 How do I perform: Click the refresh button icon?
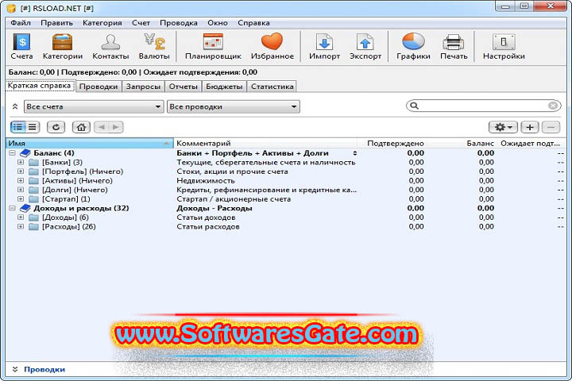[56, 127]
